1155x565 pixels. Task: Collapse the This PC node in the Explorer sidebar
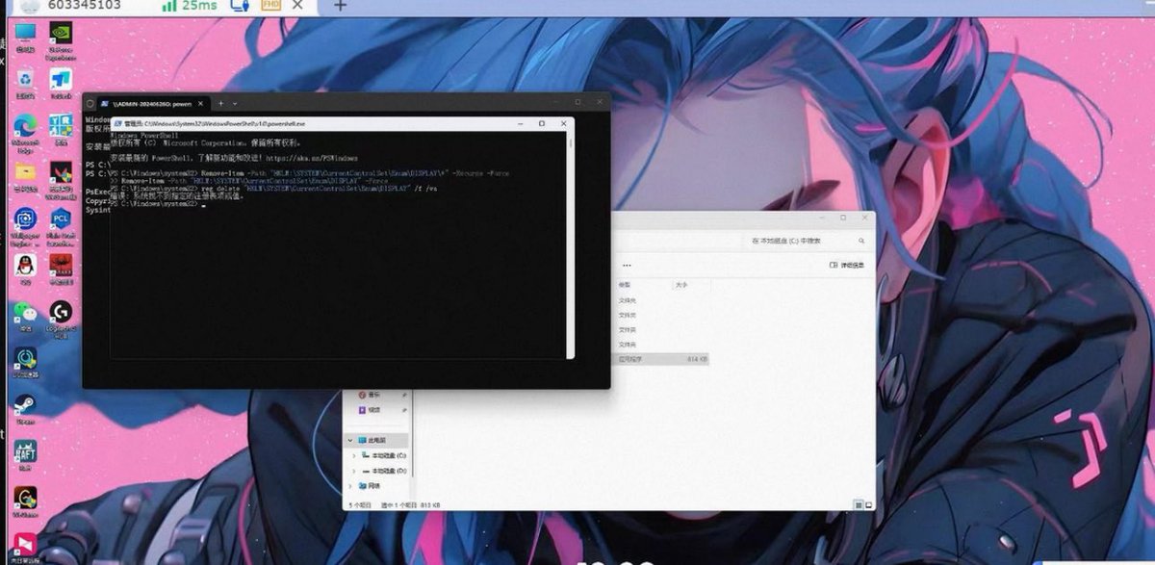tap(350, 440)
